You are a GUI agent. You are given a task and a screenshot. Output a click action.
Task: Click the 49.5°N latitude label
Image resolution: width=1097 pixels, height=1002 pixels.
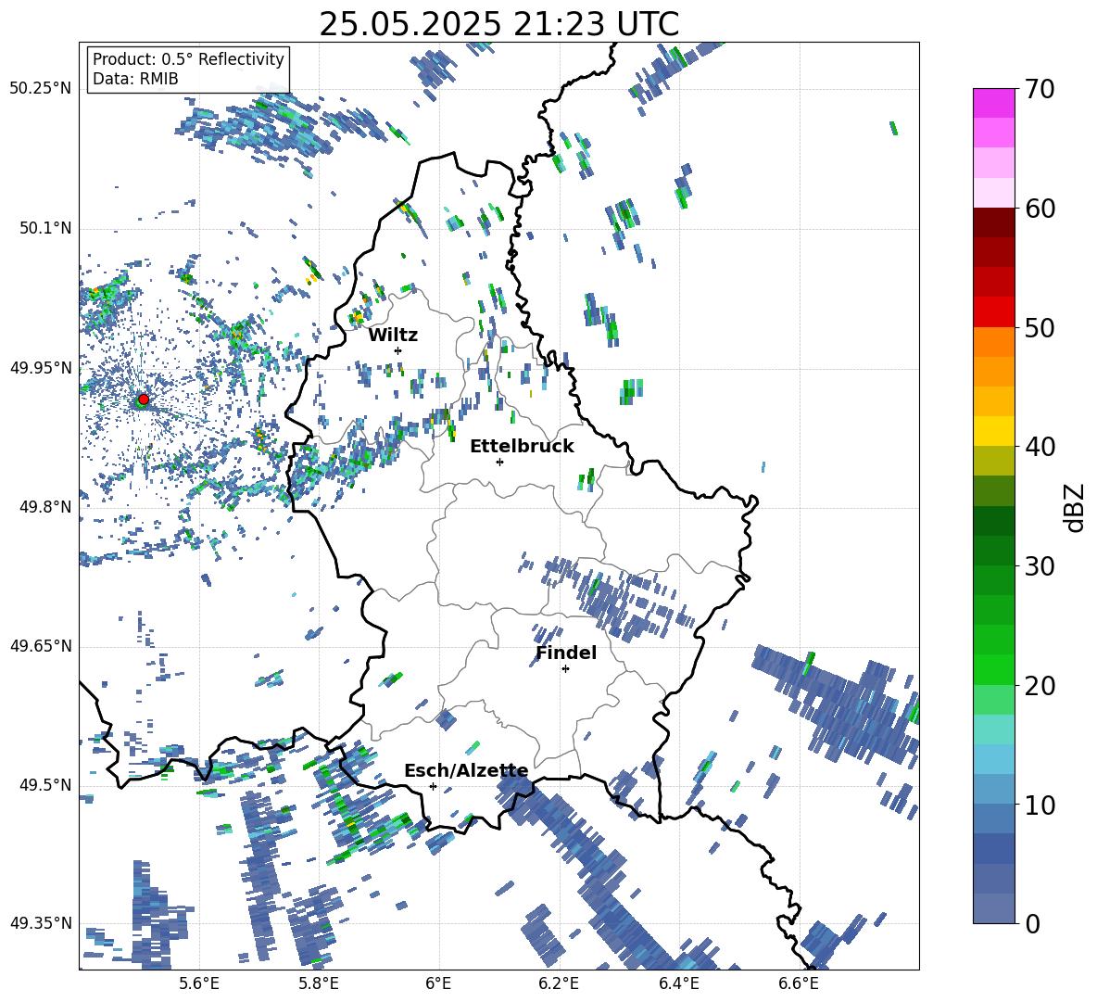(x=45, y=784)
